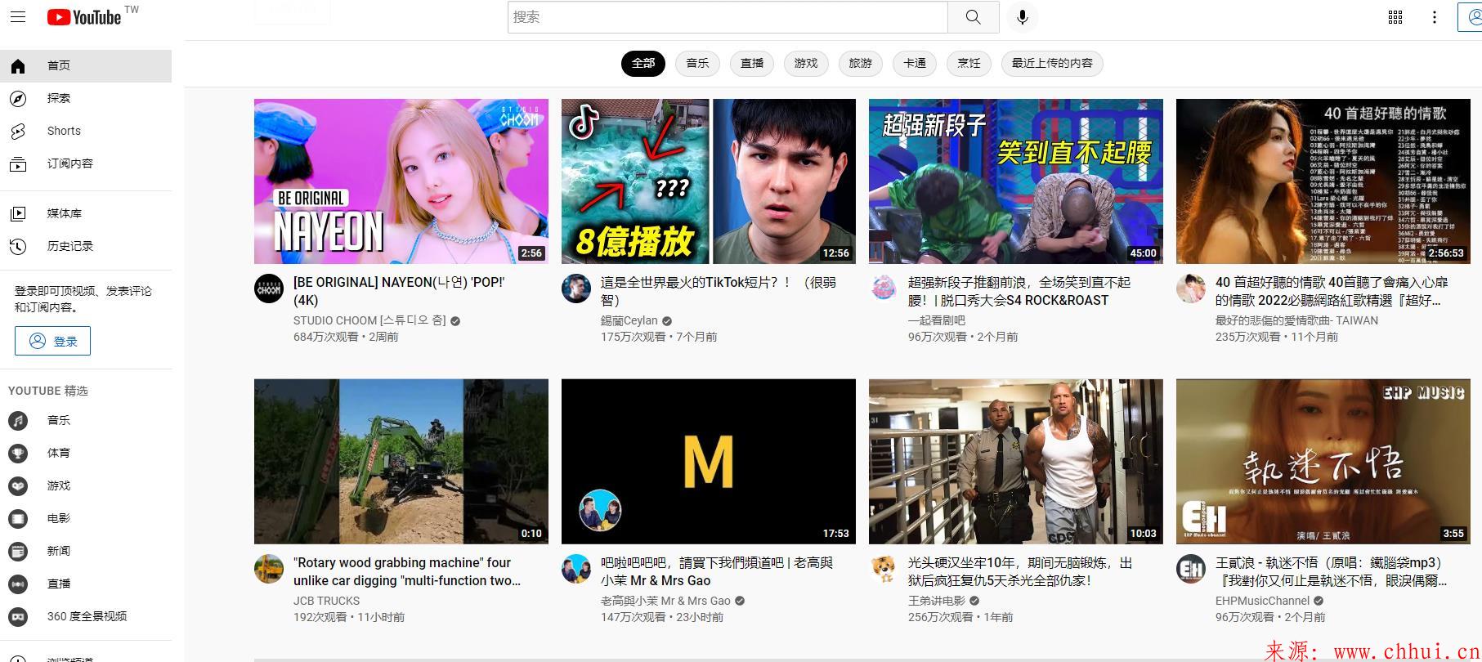Open the EHPMusicChannel avatar

[x=1191, y=569]
